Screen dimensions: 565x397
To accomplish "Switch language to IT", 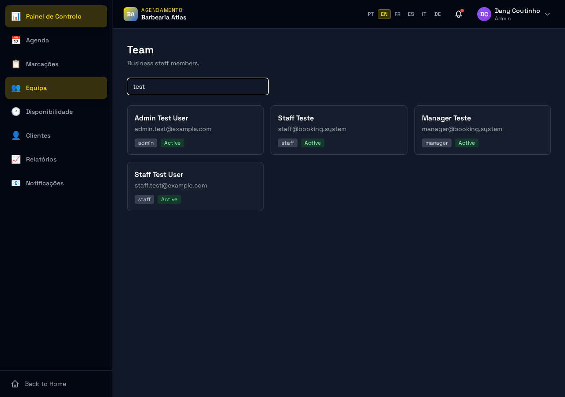I will click(424, 14).
